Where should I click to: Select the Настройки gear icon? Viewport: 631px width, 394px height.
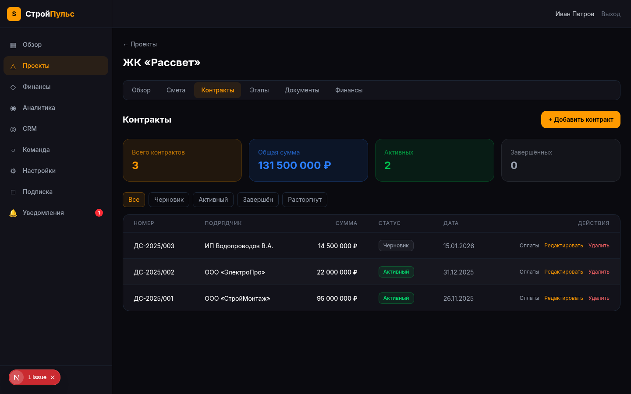(13, 171)
